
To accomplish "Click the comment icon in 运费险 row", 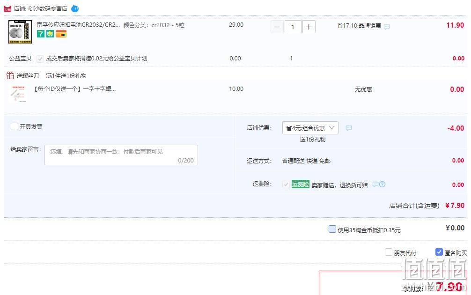I will [375, 184].
